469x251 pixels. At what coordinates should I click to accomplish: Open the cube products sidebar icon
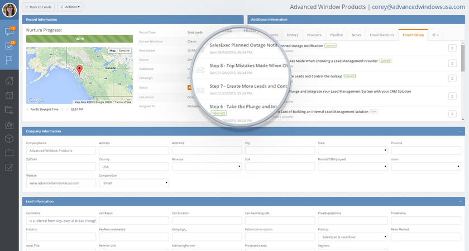click(9, 139)
